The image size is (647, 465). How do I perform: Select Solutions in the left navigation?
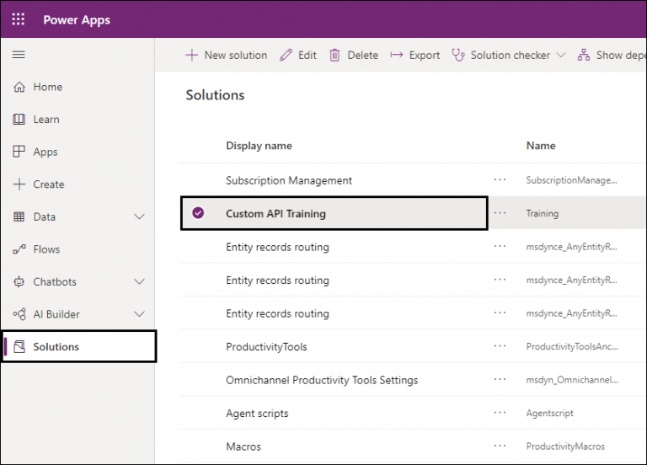[x=56, y=347]
